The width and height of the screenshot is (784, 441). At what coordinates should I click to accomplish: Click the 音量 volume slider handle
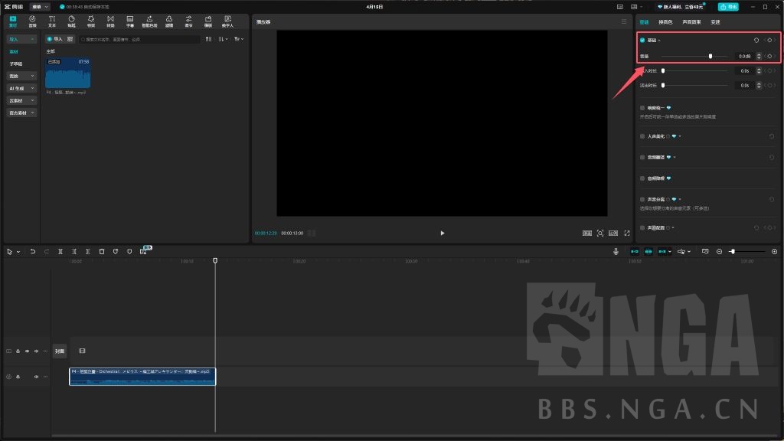click(710, 56)
